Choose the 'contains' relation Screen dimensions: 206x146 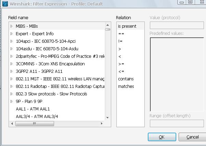tap(126, 79)
